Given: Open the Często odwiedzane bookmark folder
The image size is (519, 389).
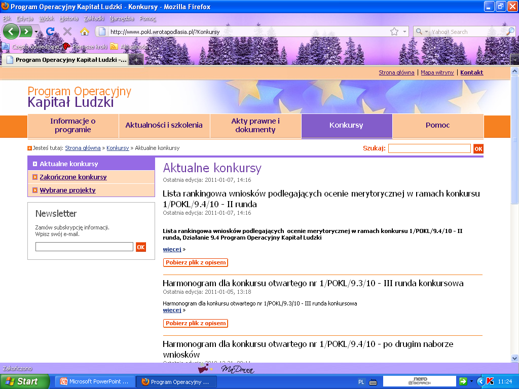Looking at the screenshot, I should click(31, 47).
